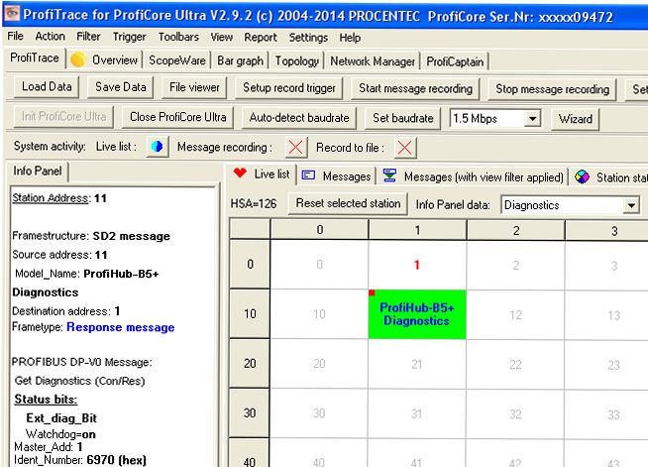Viewport: 648px width, 467px height.
Task: Click Model_Name ProfiHub-B5+ text
Action: pos(87,274)
